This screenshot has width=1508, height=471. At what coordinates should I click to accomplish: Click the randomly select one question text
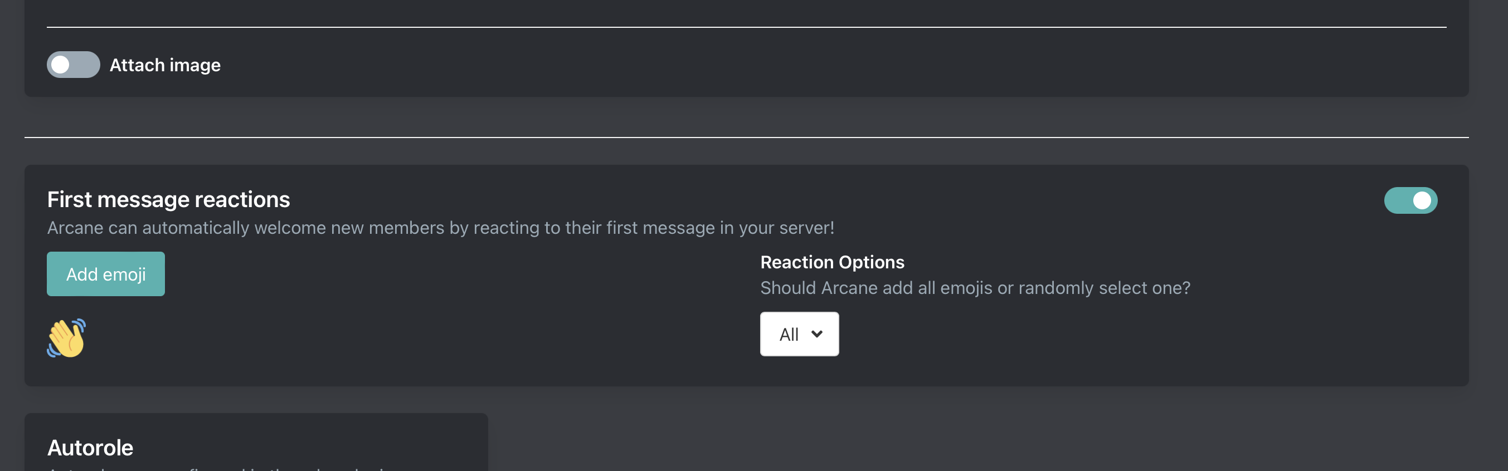(975, 288)
